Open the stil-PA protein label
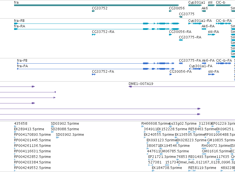Screen dimensions: 235x172 [x=213, y=72]
